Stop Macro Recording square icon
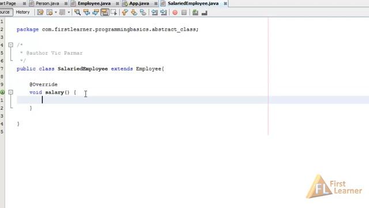The height and width of the screenshot is (208, 369). (x=184, y=13)
